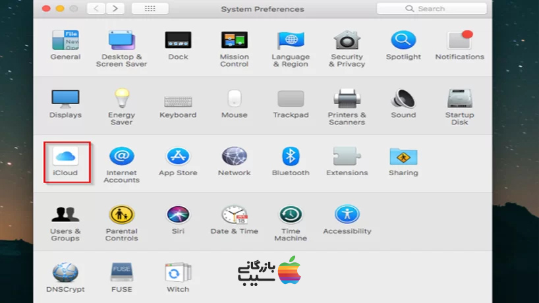Screen dimensions: 539x303
Task: Open Extensions pane
Action: (347, 161)
